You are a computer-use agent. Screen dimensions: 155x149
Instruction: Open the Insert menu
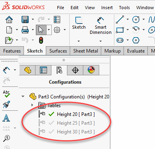(x=107, y=8)
